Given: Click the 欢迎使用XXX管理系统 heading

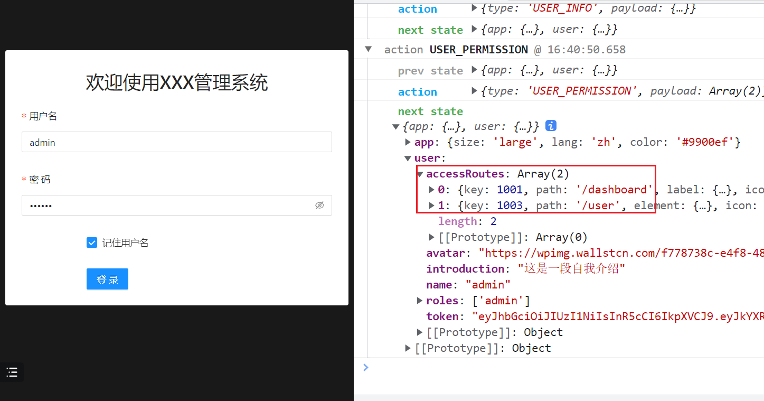Looking at the screenshot, I should pyautogui.click(x=177, y=83).
